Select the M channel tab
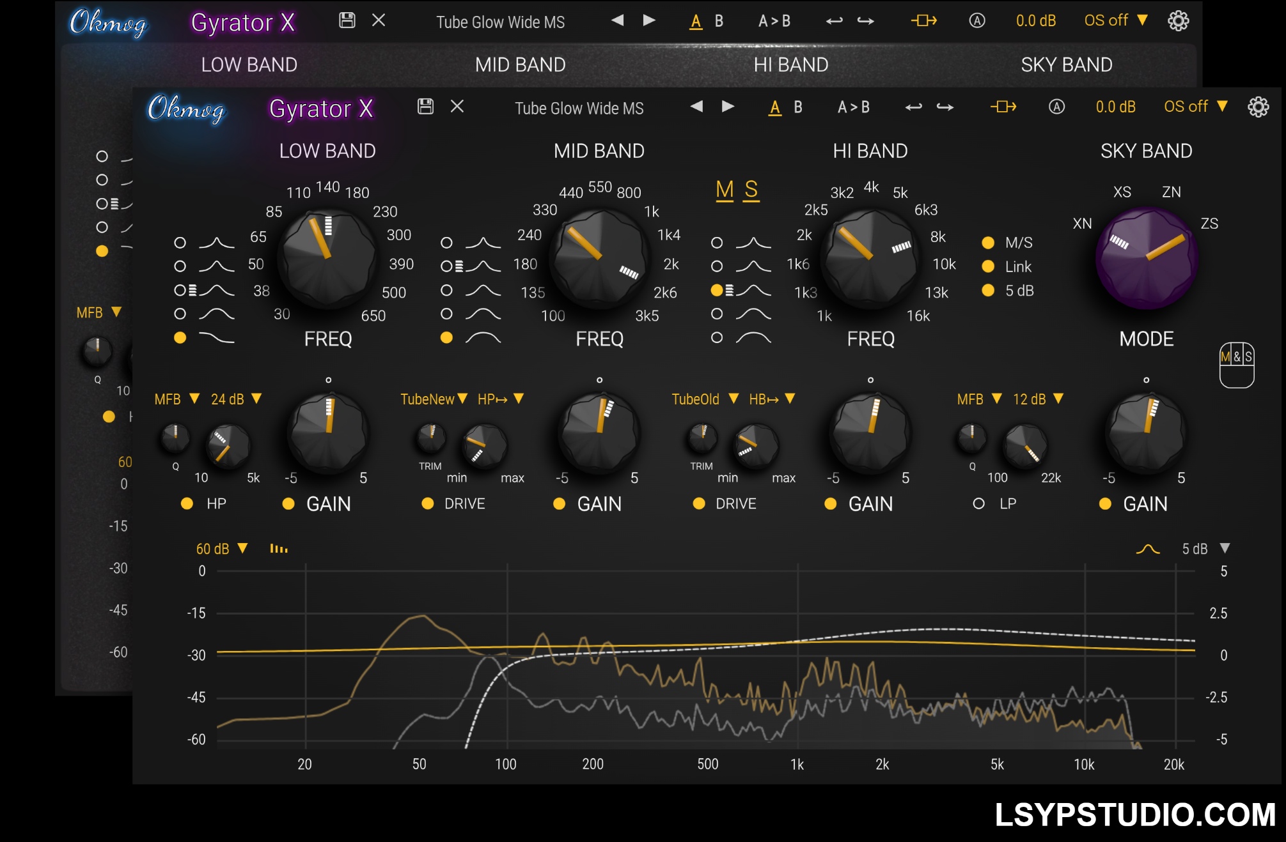Image resolution: width=1286 pixels, height=842 pixels. 725,190
